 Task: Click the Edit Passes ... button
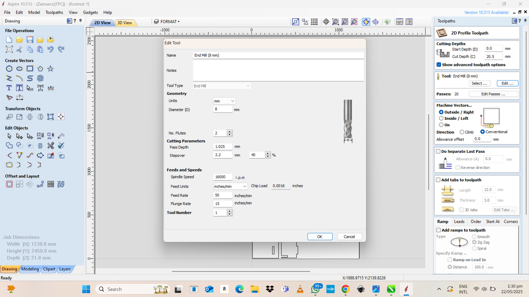493,94
